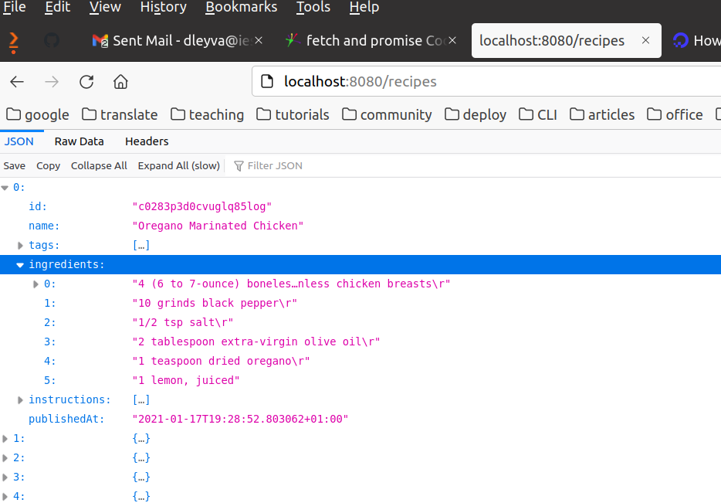Viewport: 721px width, 503px height.
Task: Open the articles bookmarks folder
Action: coord(602,114)
